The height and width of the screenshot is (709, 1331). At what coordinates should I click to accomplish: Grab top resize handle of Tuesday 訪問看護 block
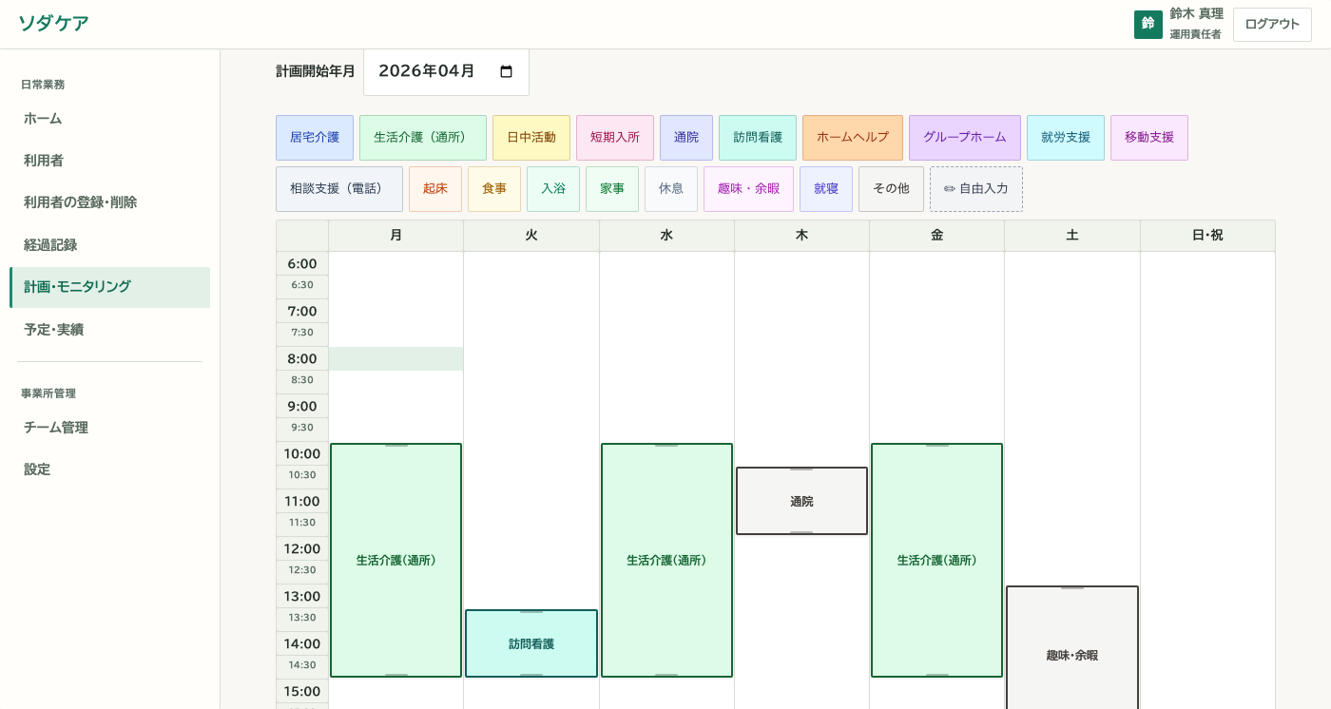(x=531, y=612)
